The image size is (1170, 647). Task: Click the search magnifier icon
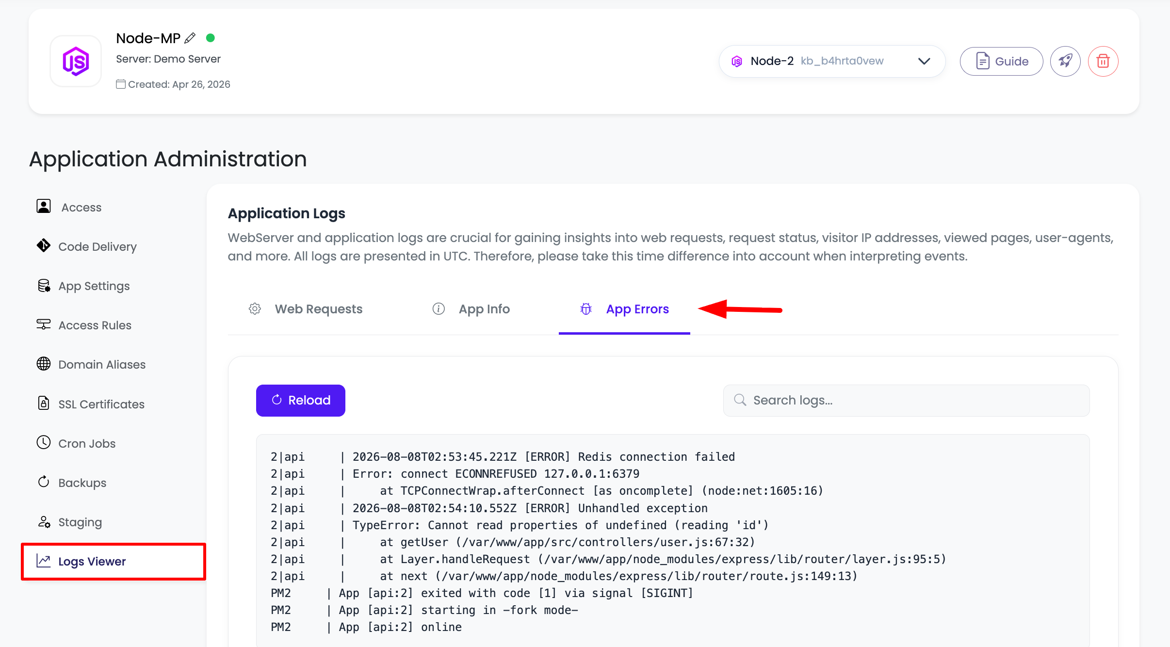740,400
